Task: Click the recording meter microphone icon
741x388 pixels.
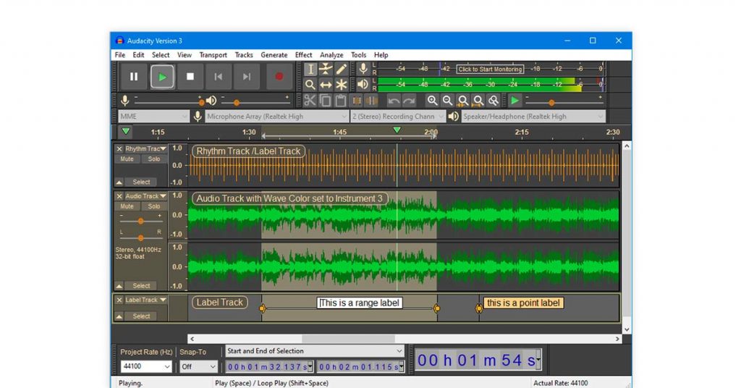Action: click(x=363, y=69)
